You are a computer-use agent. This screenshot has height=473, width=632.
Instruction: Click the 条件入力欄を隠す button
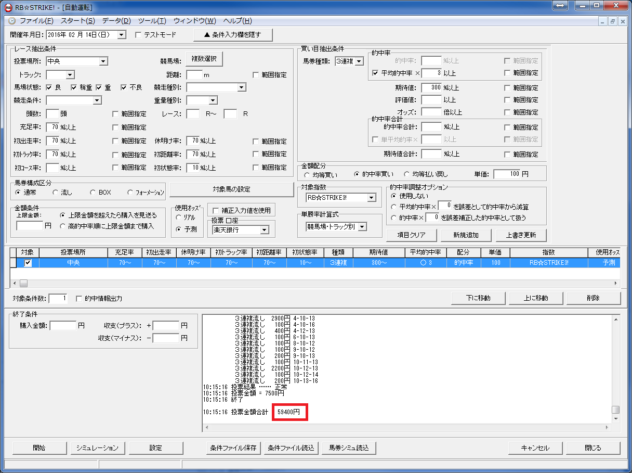point(232,35)
